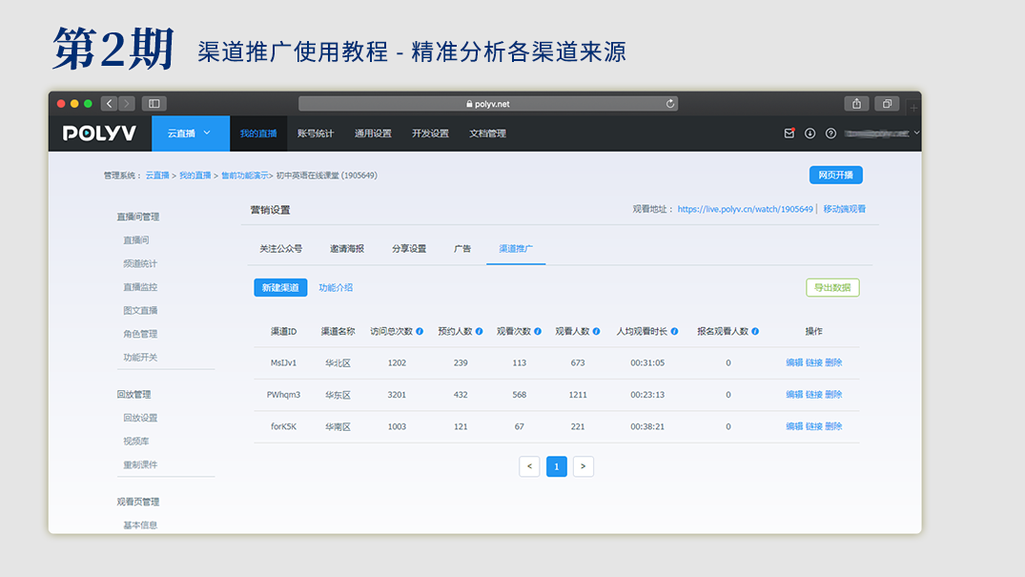The height and width of the screenshot is (577, 1025).
Task: Switch to the 邀请海报 tab
Action: 347,249
